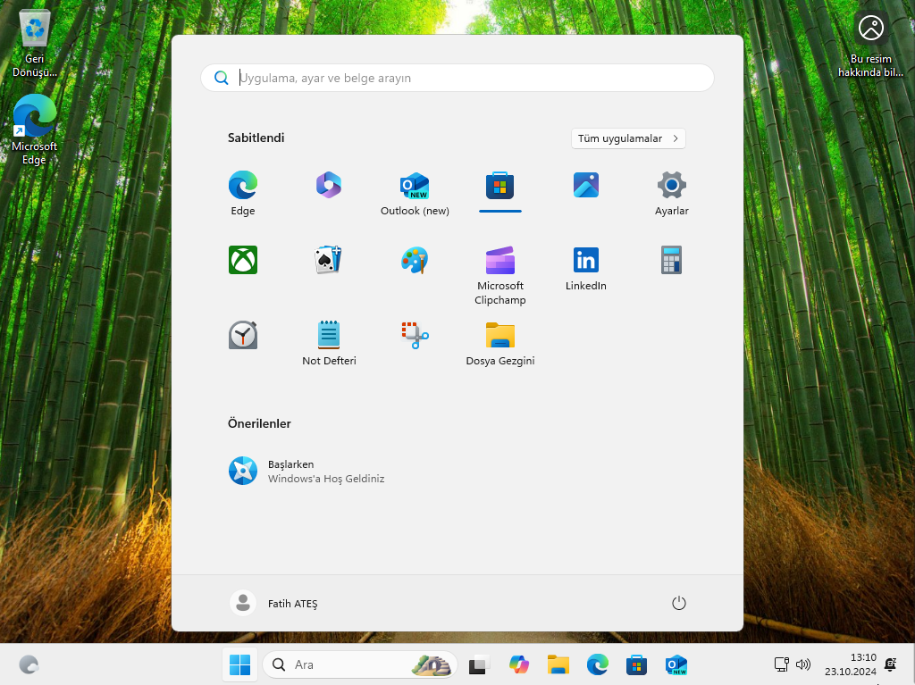915x685 pixels.
Task: Open Not Defteri
Action: [328, 335]
